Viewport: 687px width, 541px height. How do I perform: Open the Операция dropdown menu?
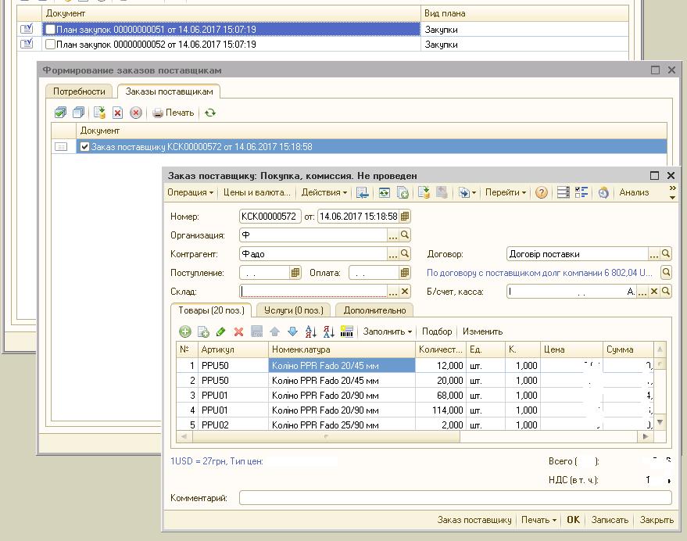190,192
